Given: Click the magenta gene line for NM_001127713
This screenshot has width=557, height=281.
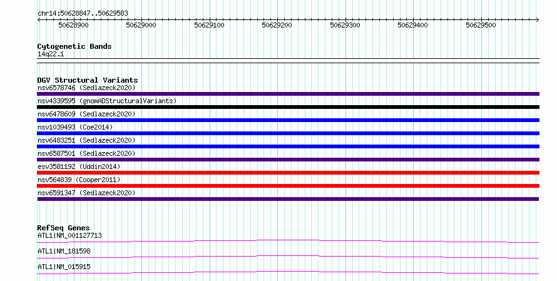Looking at the screenshot, I should (288, 242).
